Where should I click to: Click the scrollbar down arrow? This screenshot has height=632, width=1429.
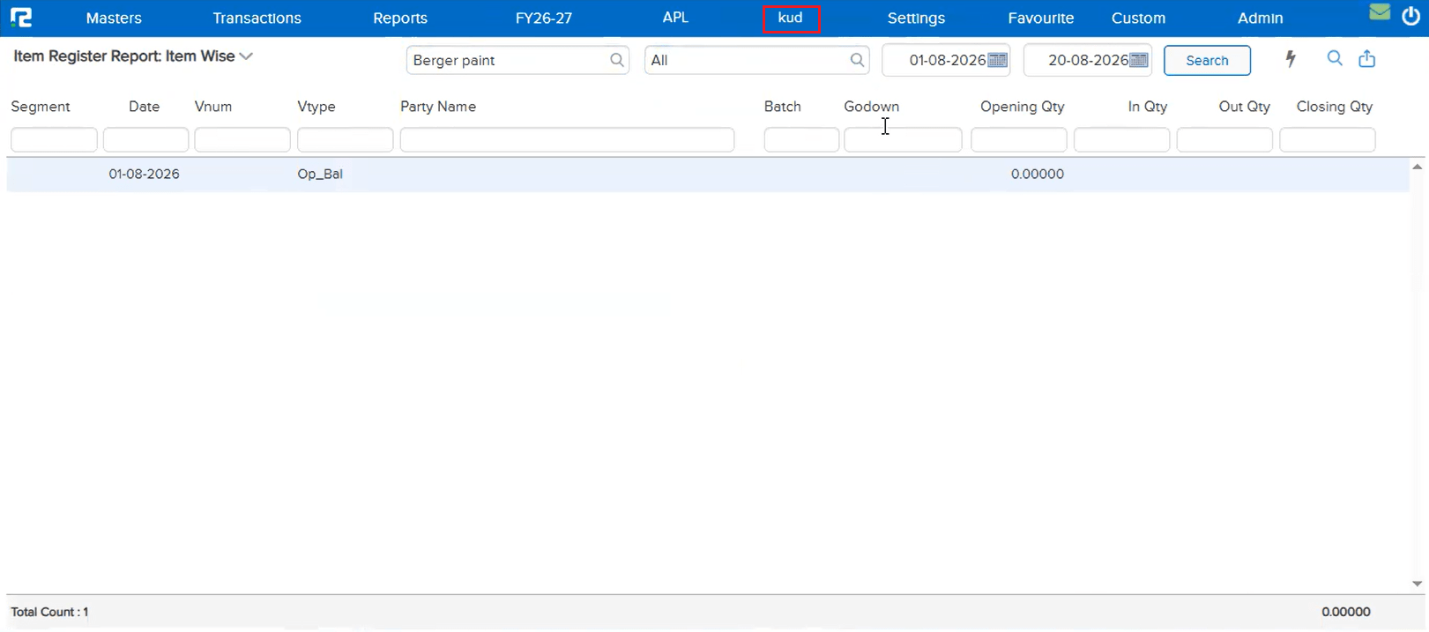pyautogui.click(x=1418, y=584)
